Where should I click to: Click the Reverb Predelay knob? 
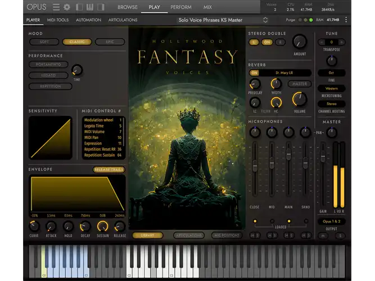(255, 84)
